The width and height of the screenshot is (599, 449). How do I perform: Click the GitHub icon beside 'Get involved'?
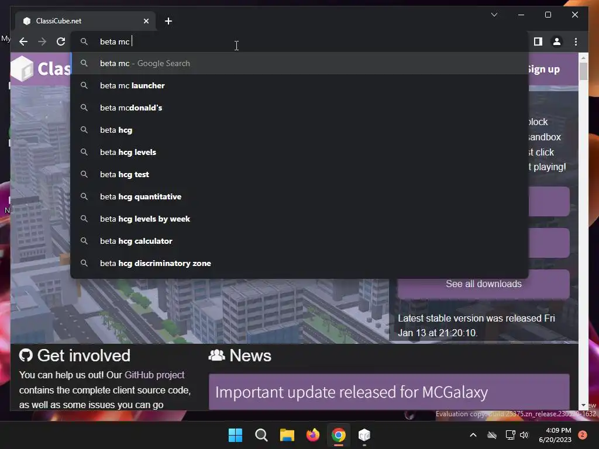pos(26,355)
